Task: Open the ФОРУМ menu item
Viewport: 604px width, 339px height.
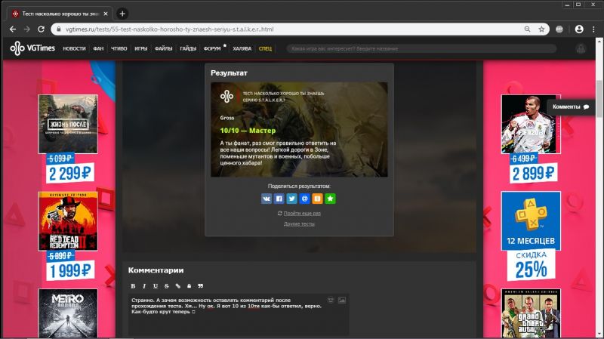Action: 212,48
